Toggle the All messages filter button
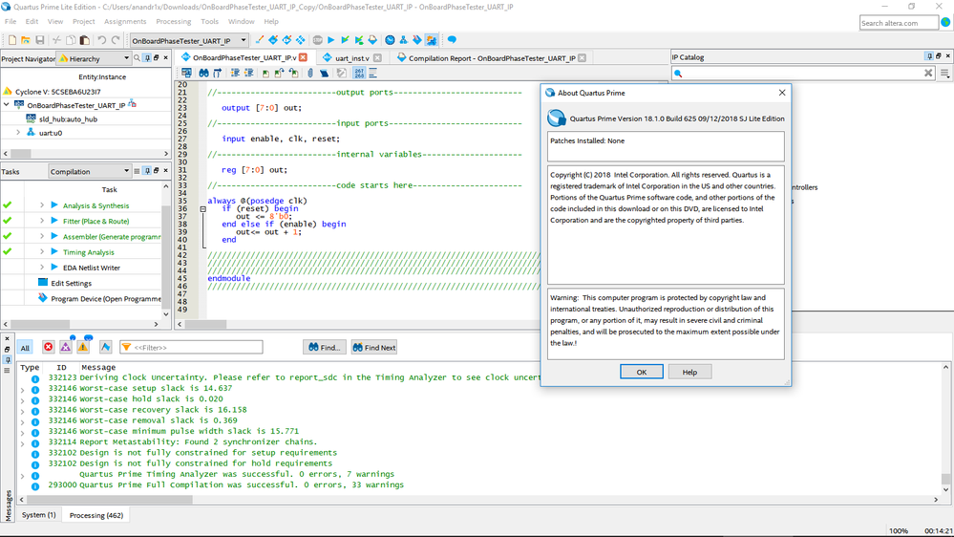 pos(25,348)
